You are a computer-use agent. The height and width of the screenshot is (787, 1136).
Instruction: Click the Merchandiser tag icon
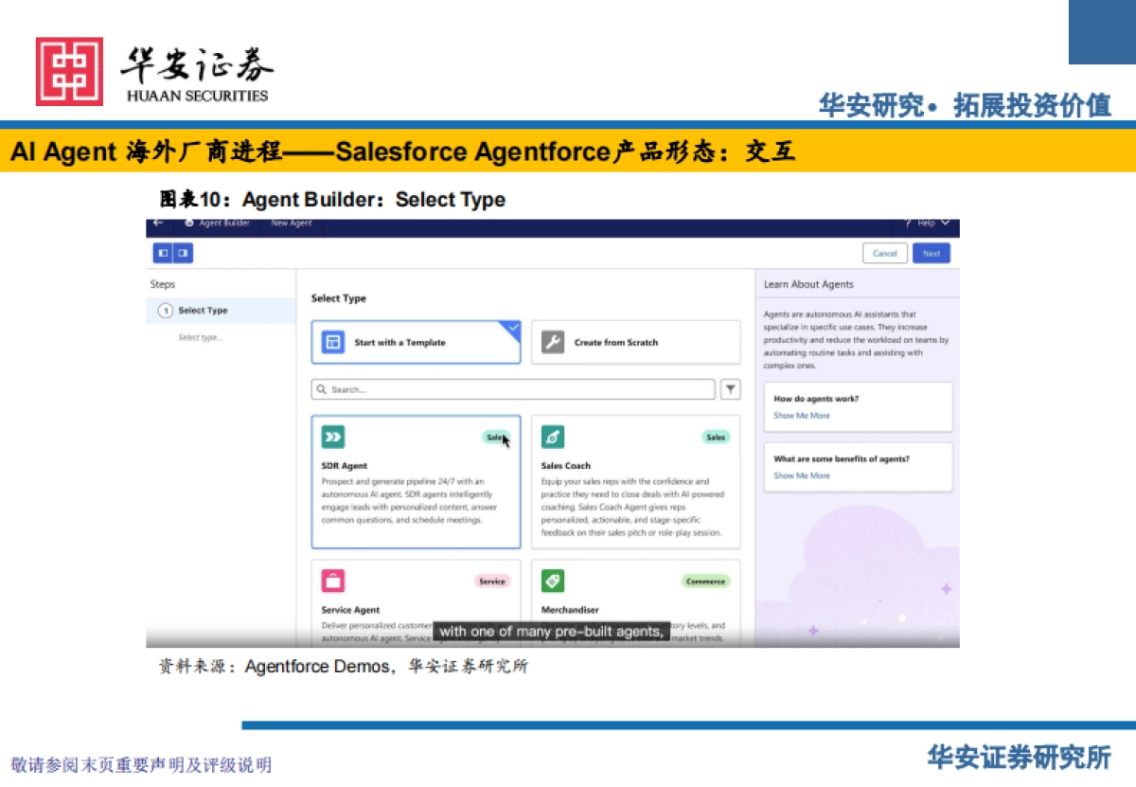click(x=554, y=580)
